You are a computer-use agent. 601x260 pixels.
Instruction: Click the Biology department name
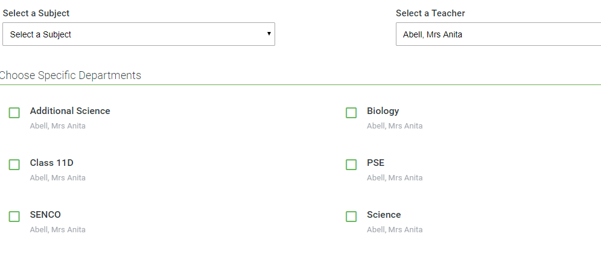(383, 111)
